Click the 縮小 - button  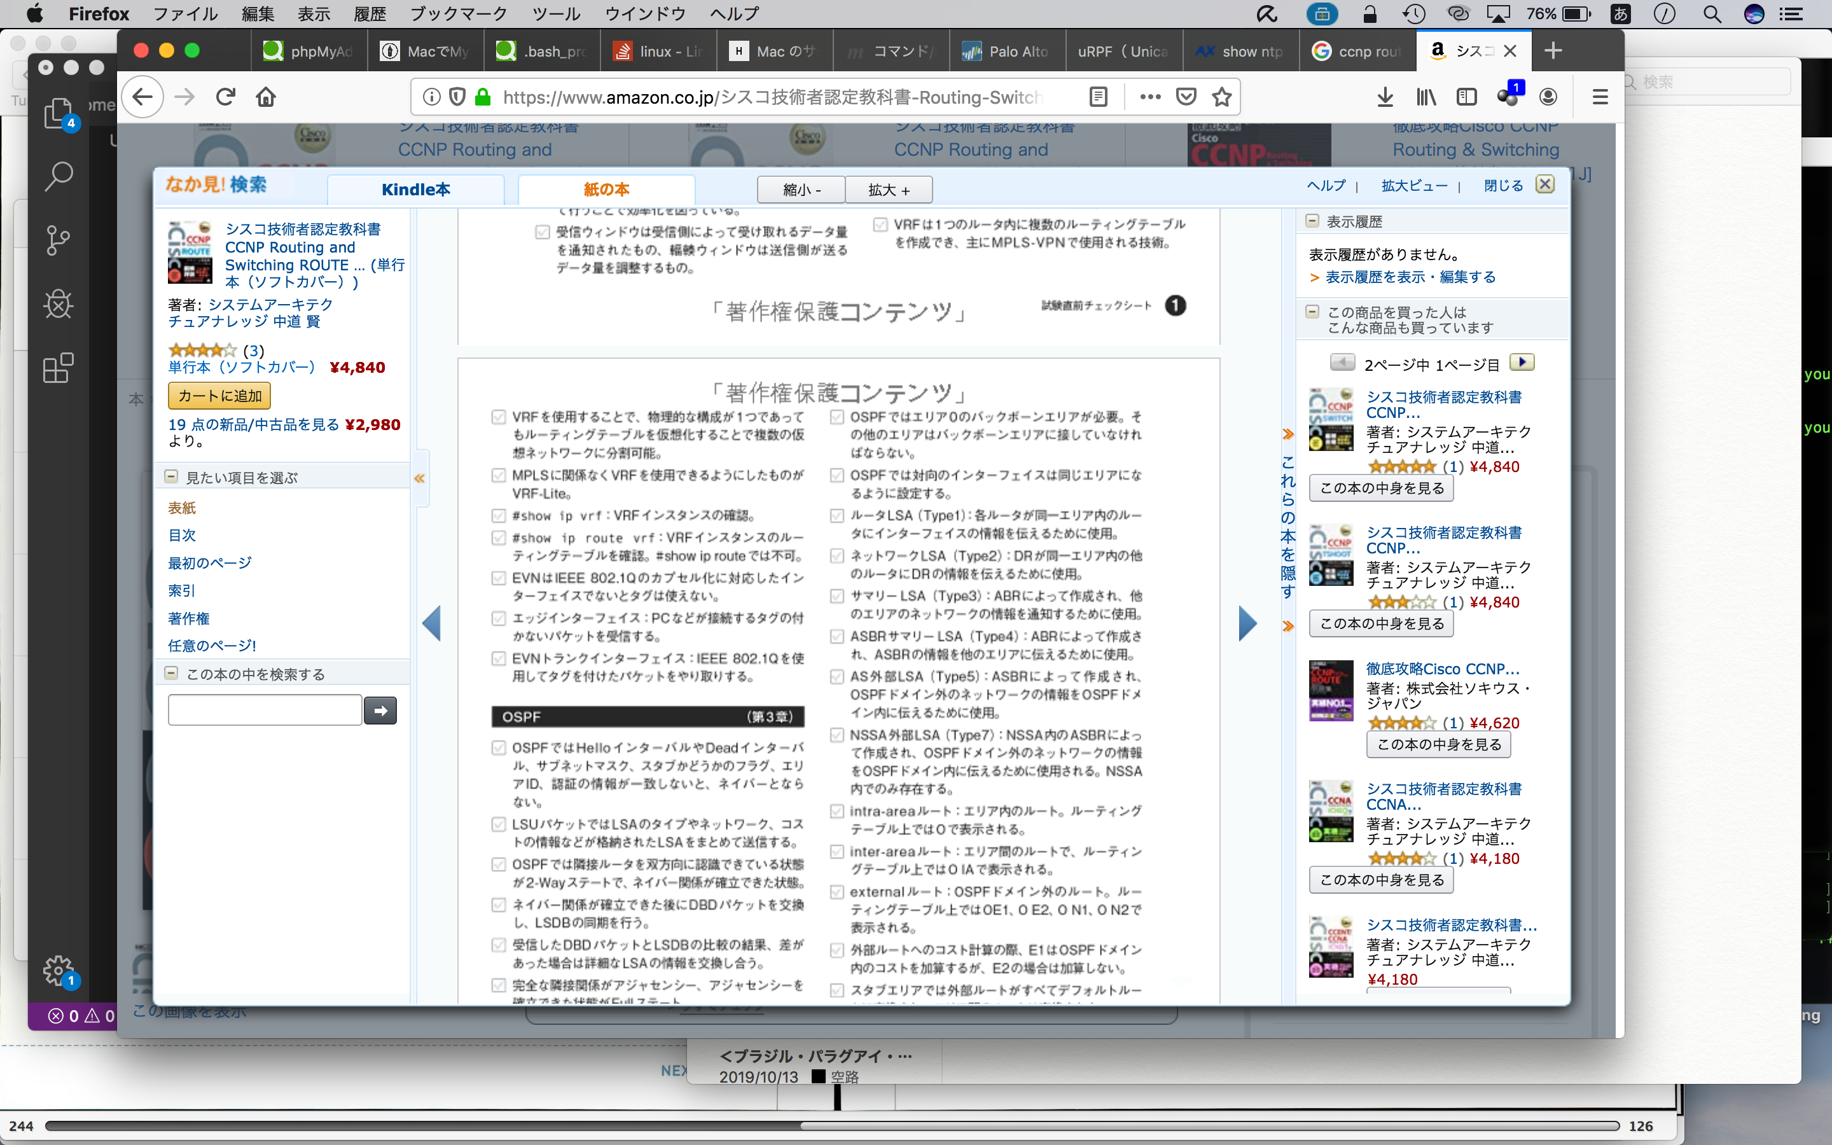[801, 190]
